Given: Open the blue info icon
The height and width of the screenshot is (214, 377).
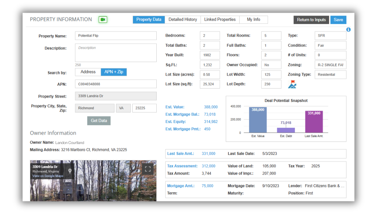Looking at the screenshot, I should [x=348, y=29].
